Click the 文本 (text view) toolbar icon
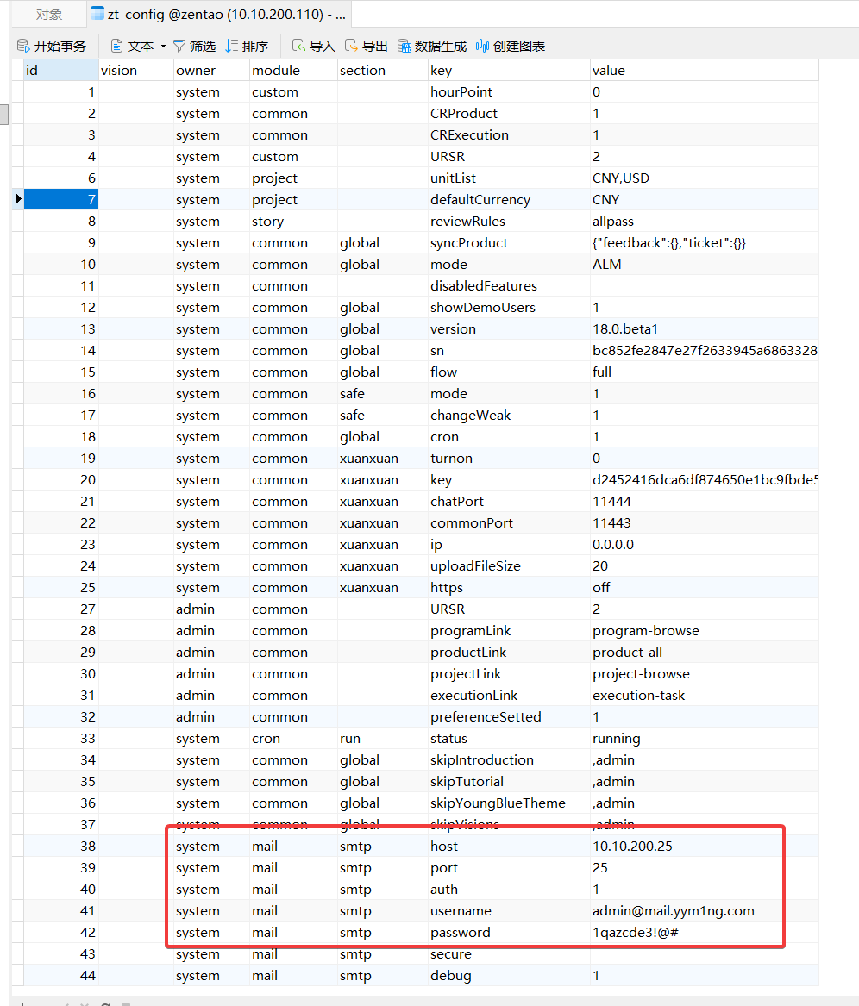 [117, 46]
